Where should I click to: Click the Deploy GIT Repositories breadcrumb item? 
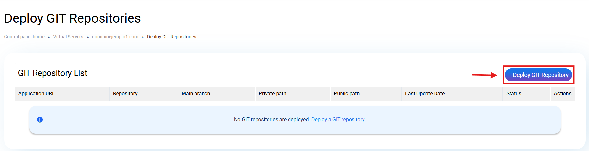point(172,37)
